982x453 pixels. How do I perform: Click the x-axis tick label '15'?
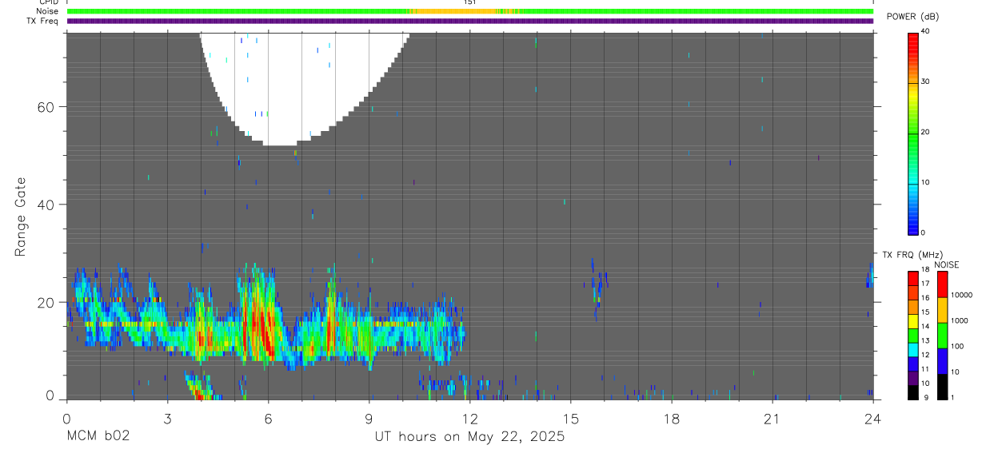tap(570, 419)
